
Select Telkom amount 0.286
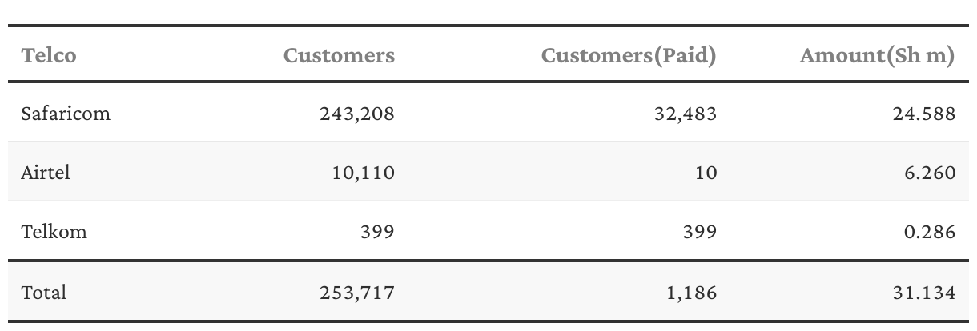tap(930, 232)
